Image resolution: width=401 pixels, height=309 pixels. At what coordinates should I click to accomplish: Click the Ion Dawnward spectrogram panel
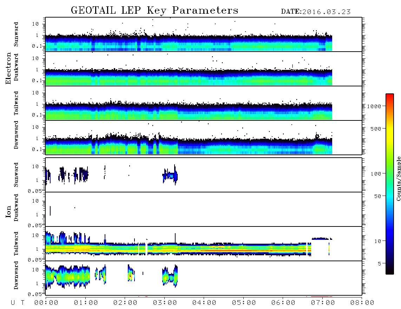tap(204, 278)
